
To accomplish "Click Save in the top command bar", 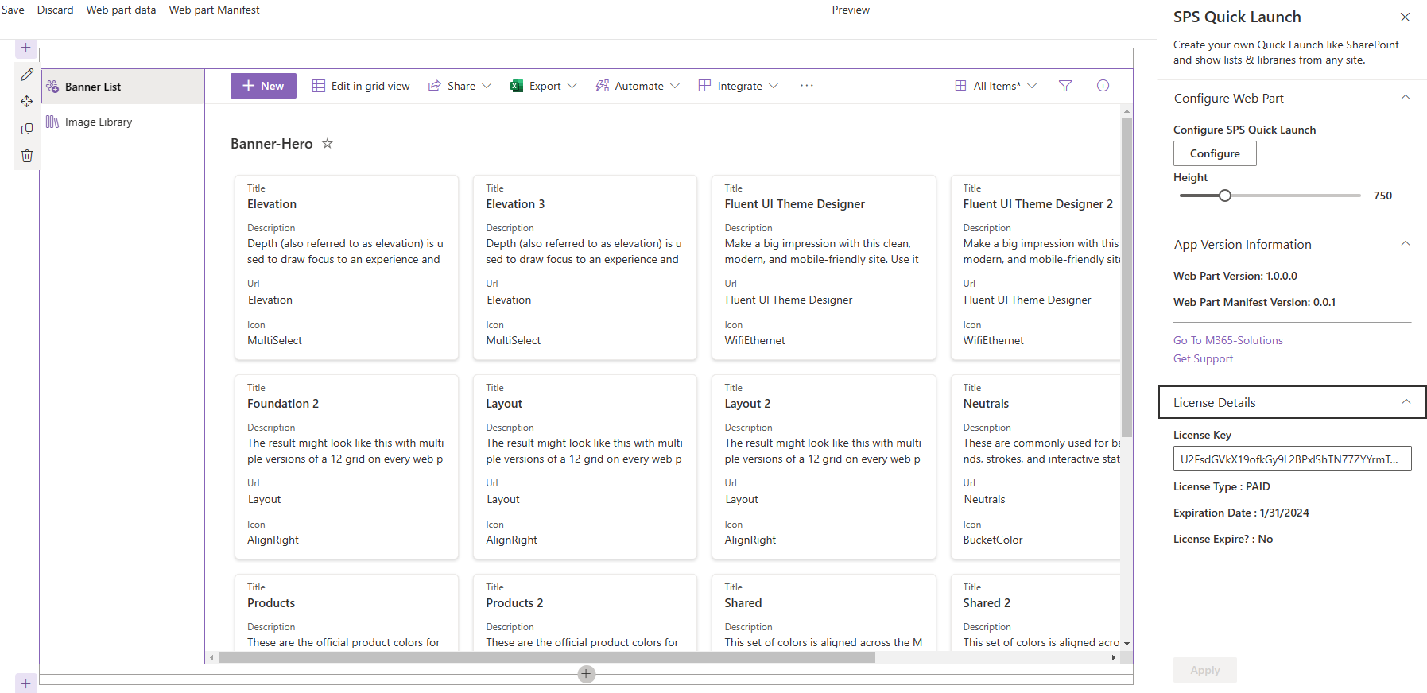I will click(x=13, y=10).
